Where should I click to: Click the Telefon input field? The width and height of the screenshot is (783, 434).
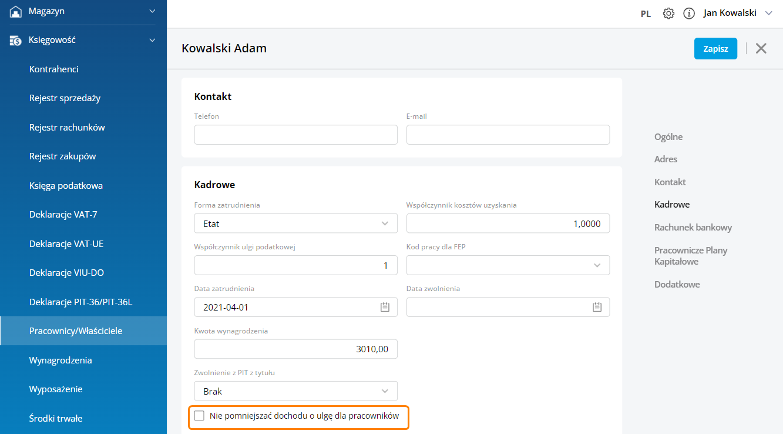[x=295, y=135]
